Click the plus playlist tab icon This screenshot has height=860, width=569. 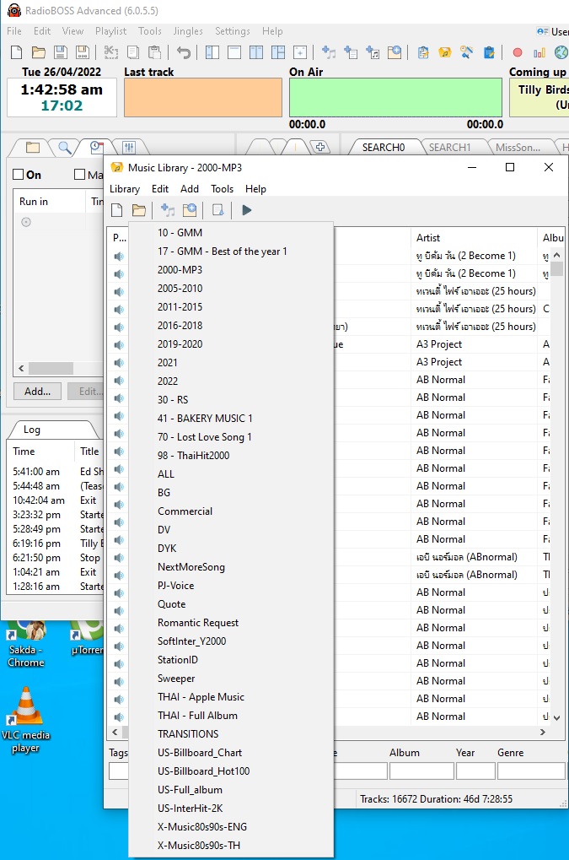pos(320,147)
